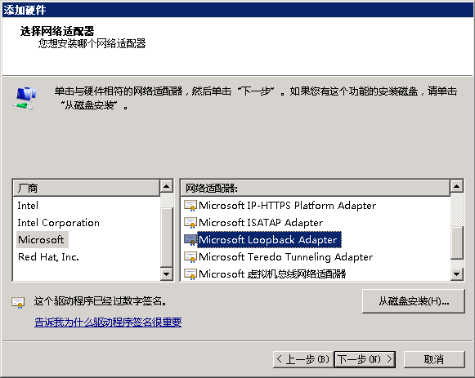Click the manufacturer list scroll-down arrow
The height and width of the screenshot is (378, 475).
(166, 274)
